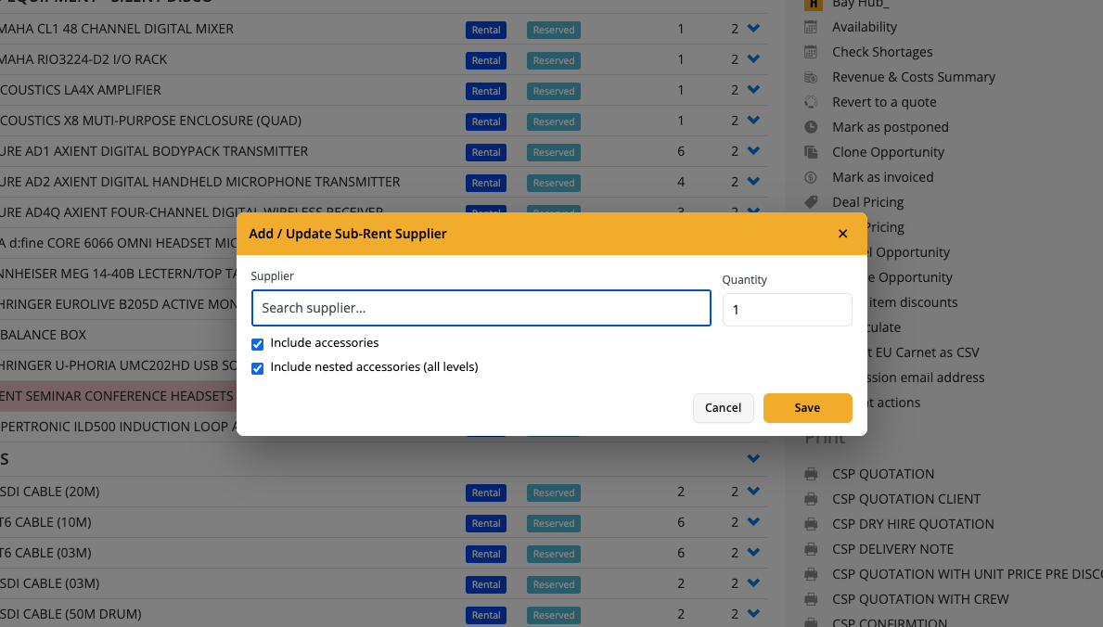Print CSP DRY HIRE QUOTATION printer icon

pyautogui.click(x=811, y=524)
